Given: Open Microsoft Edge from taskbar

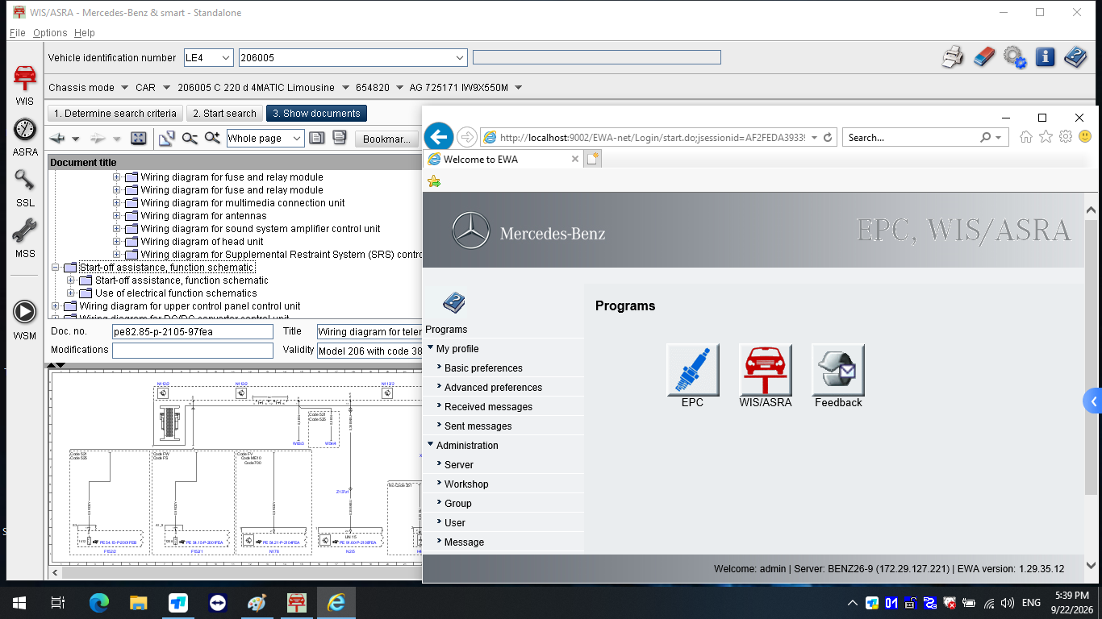Looking at the screenshot, I should coord(99,603).
